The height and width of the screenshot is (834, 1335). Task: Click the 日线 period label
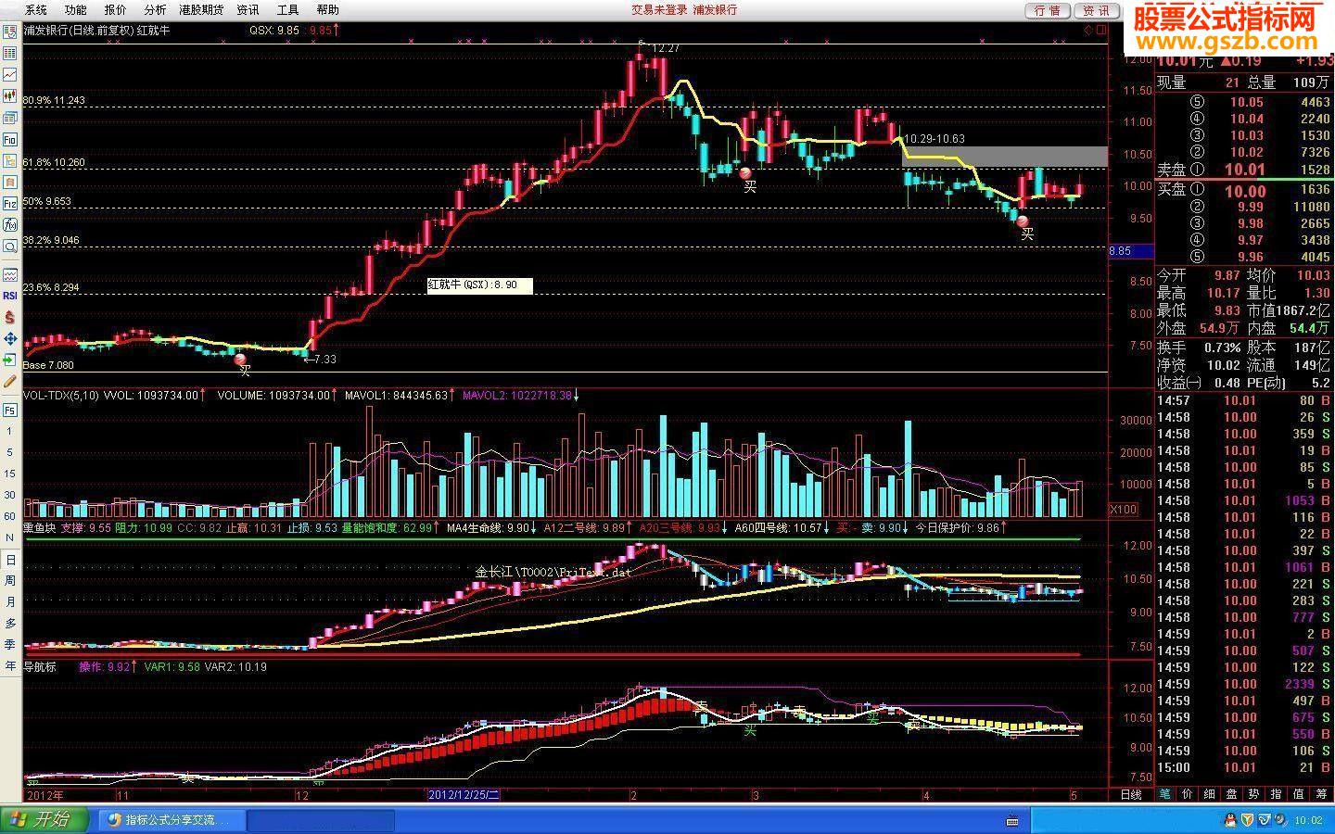[1131, 795]
